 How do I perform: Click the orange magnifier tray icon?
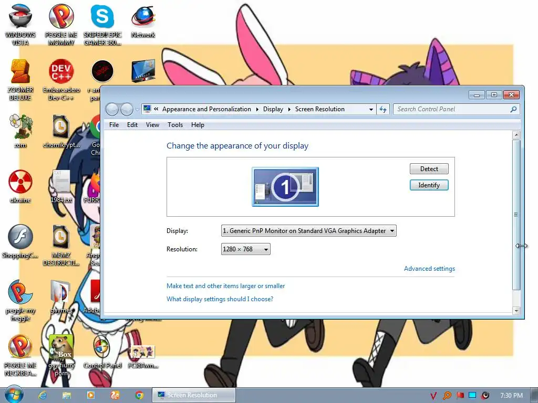447,396
